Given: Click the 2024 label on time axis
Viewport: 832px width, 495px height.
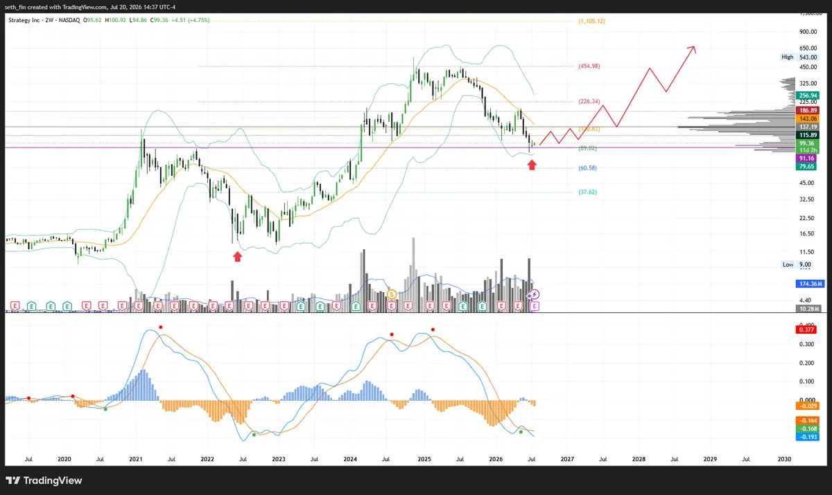Looking at the screenshot, I should 350,459.
